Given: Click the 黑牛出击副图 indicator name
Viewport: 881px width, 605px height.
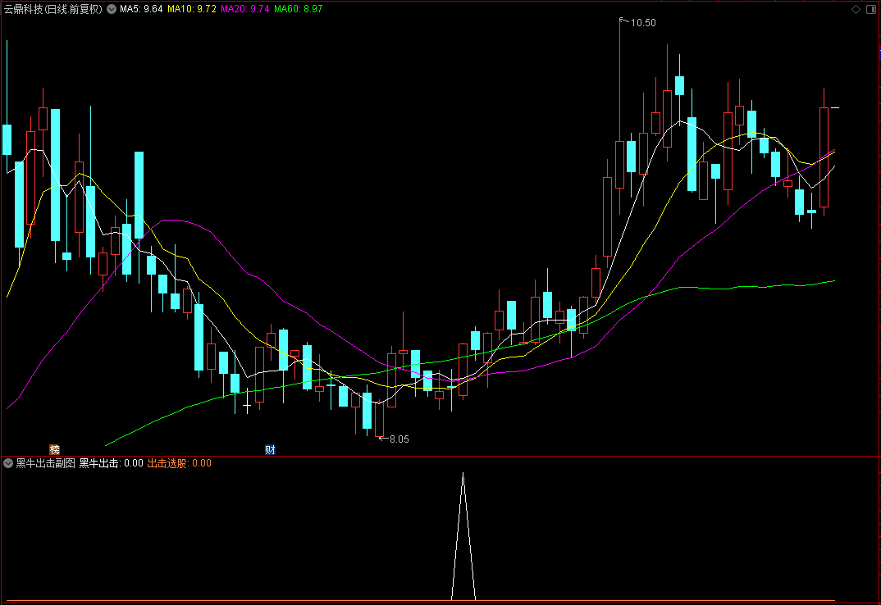Looking at the screenshot, I should tap(45, 463).
